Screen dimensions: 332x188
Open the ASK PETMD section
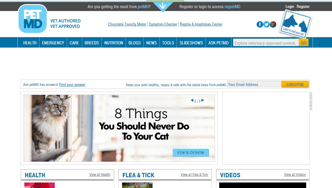tap(218, 42)
